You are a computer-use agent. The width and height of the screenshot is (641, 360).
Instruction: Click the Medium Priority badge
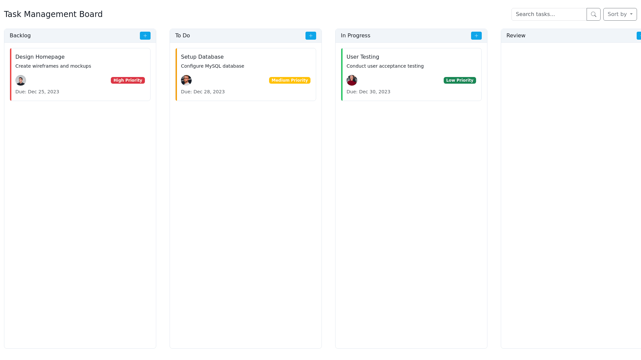(x=289, y=80)
